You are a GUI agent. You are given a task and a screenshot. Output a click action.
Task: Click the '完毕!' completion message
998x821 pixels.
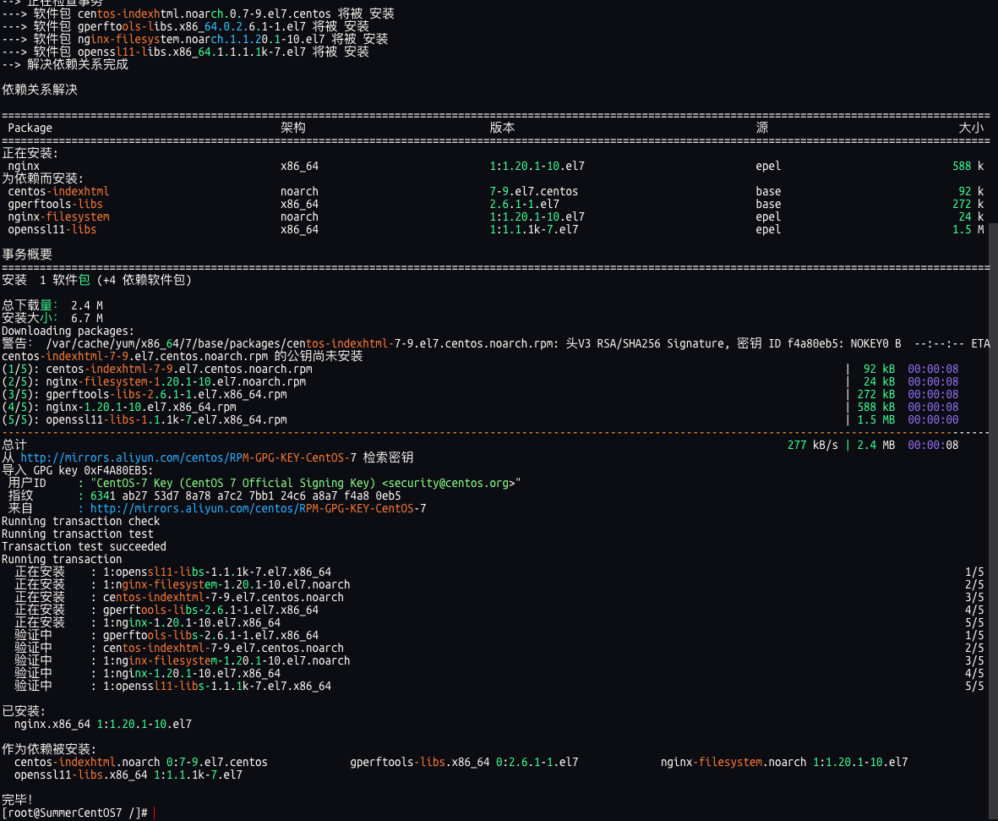[x=17, y=800]
